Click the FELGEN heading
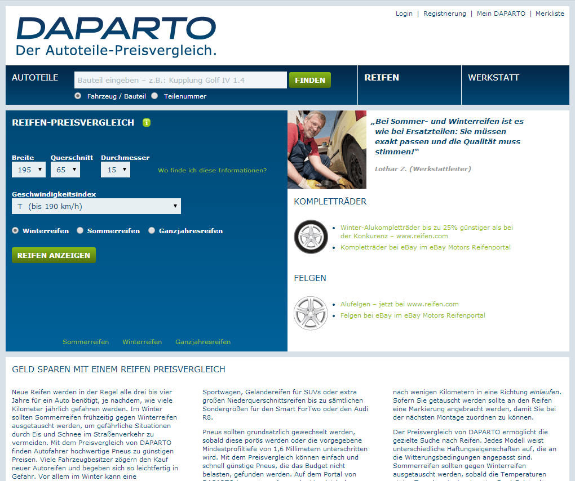Screen dimensions: 575x481 (310, 278)
